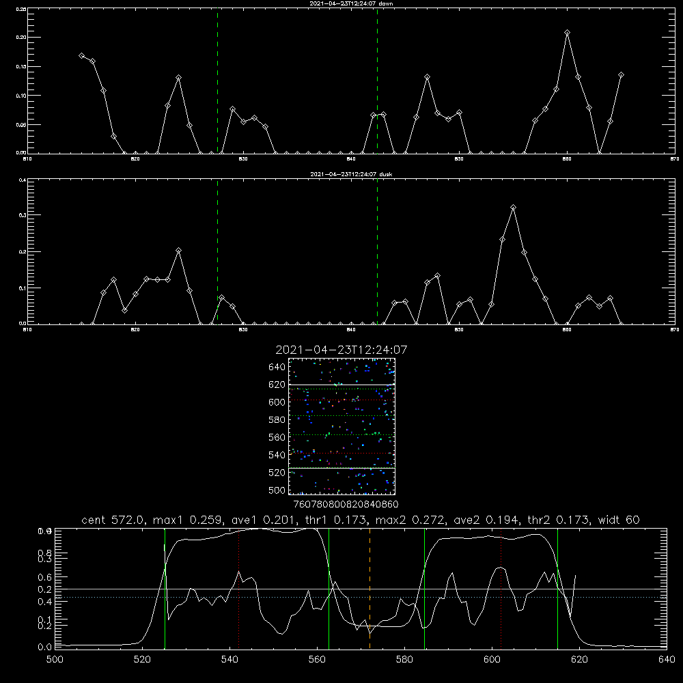Click the red dotted line near 602 in bottom plot
The image size is (683, 683).
point(501,589)
